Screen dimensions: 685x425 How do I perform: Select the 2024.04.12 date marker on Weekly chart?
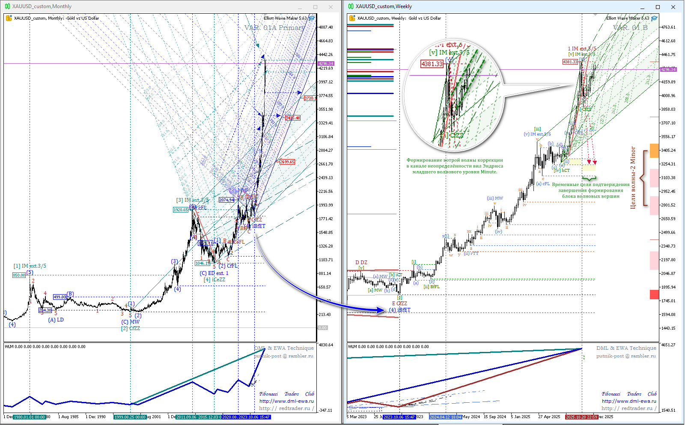tap(445, 417)
